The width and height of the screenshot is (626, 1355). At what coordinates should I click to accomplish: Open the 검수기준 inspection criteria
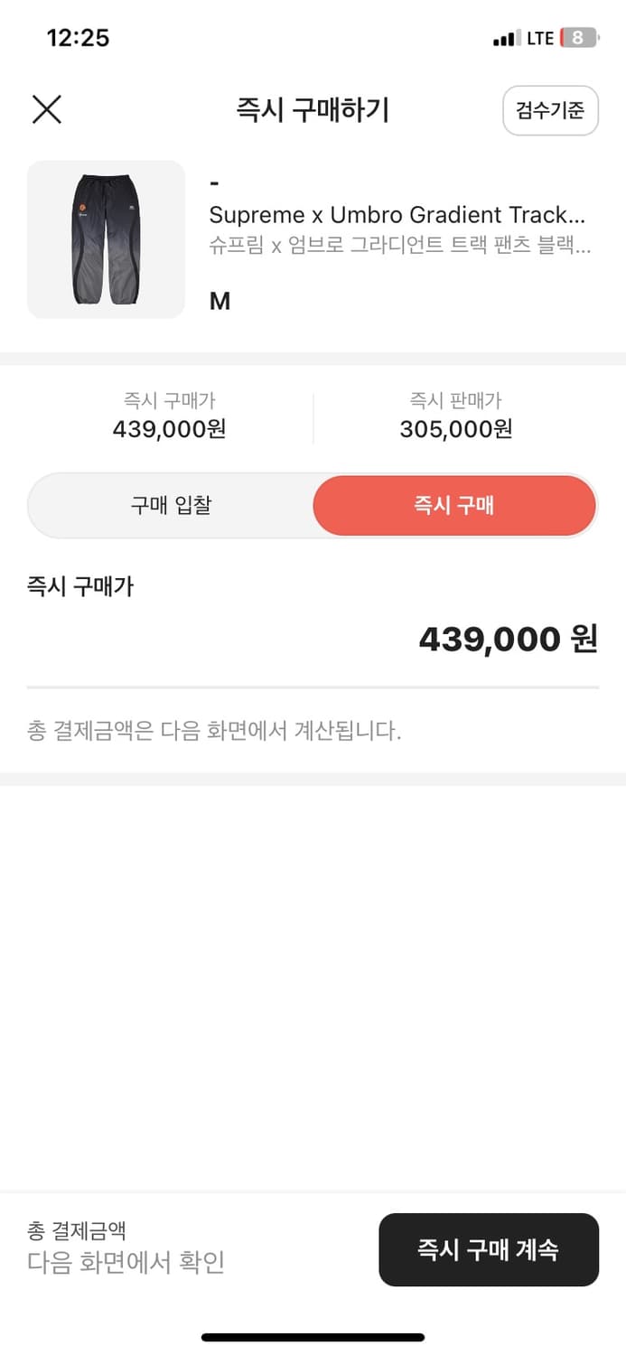point(550,110)
